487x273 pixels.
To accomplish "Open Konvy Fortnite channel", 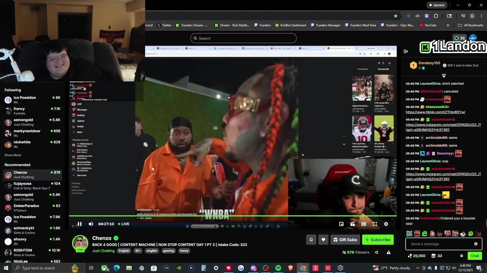I will coord(32,111).
